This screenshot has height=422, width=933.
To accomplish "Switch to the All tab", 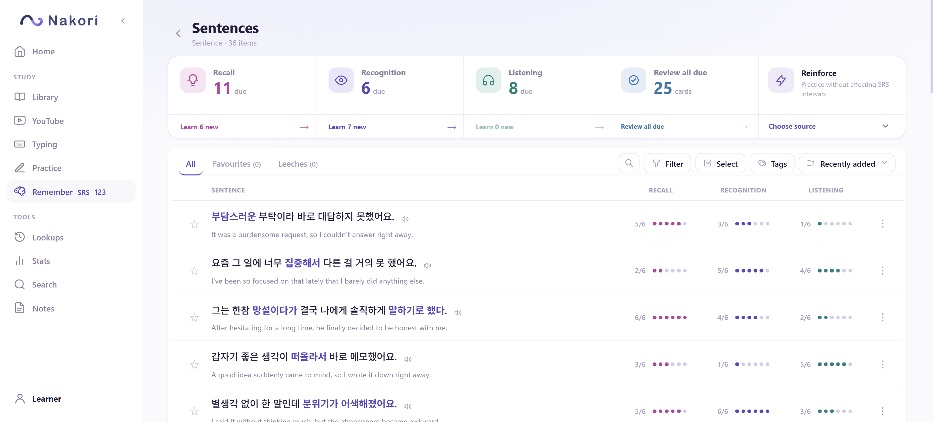I will (190, 164).
